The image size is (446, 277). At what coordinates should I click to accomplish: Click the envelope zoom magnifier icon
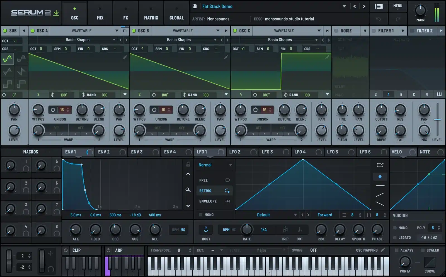coord(188,190)
